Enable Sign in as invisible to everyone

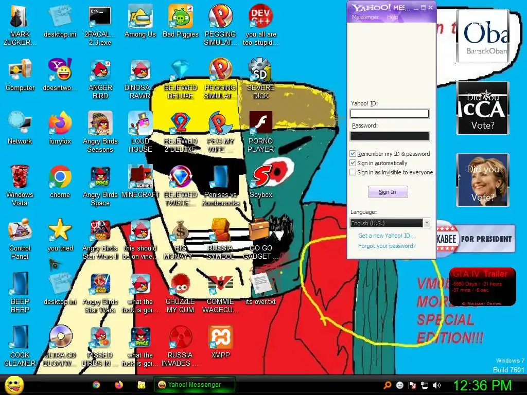tap(353, 172)
